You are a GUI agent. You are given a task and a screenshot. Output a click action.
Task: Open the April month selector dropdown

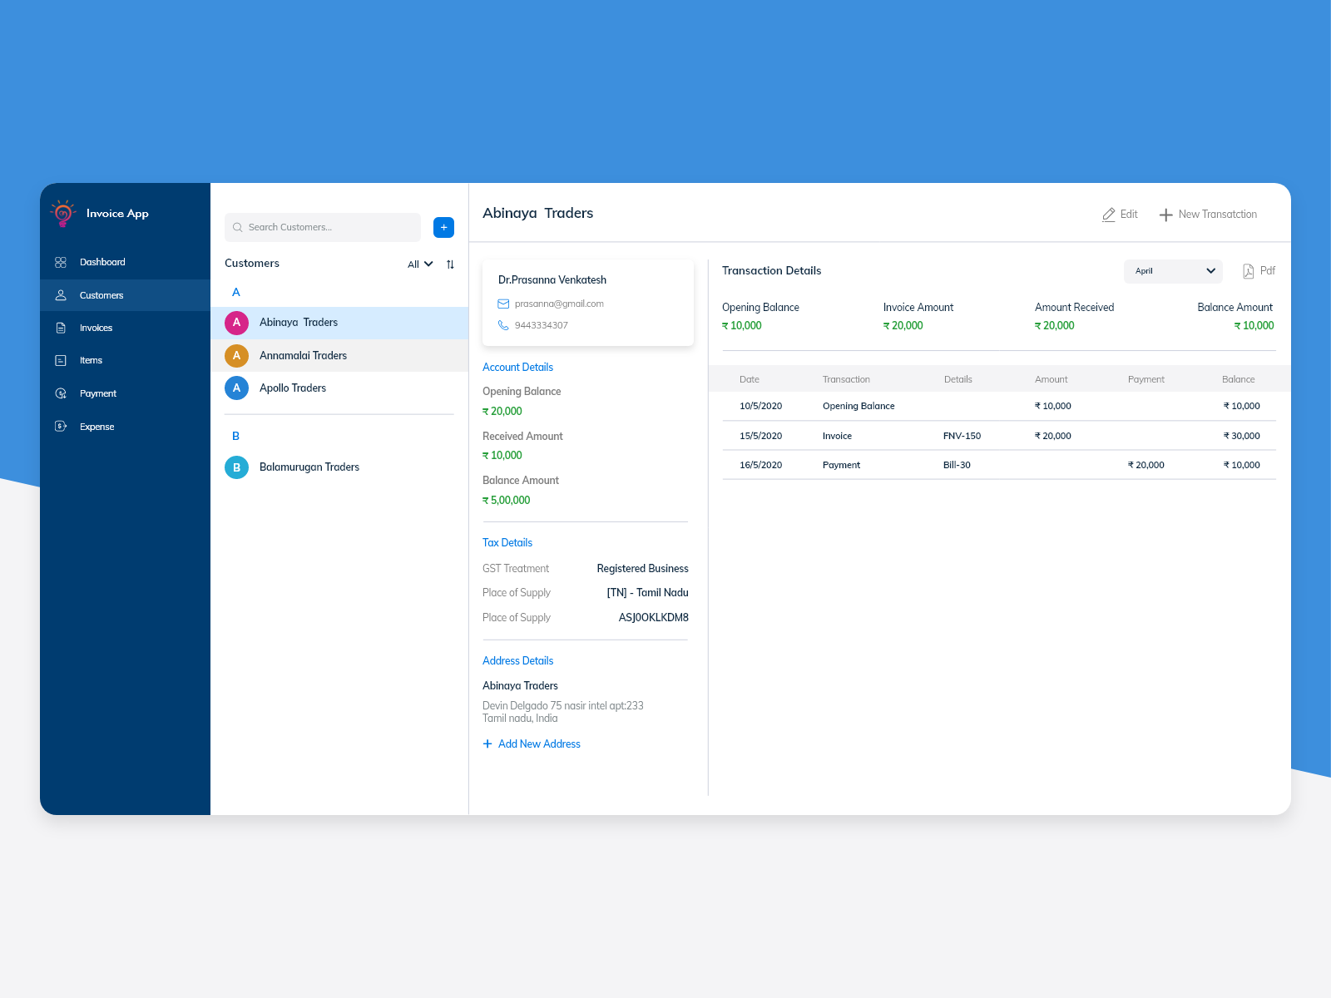coord(1173,270)
